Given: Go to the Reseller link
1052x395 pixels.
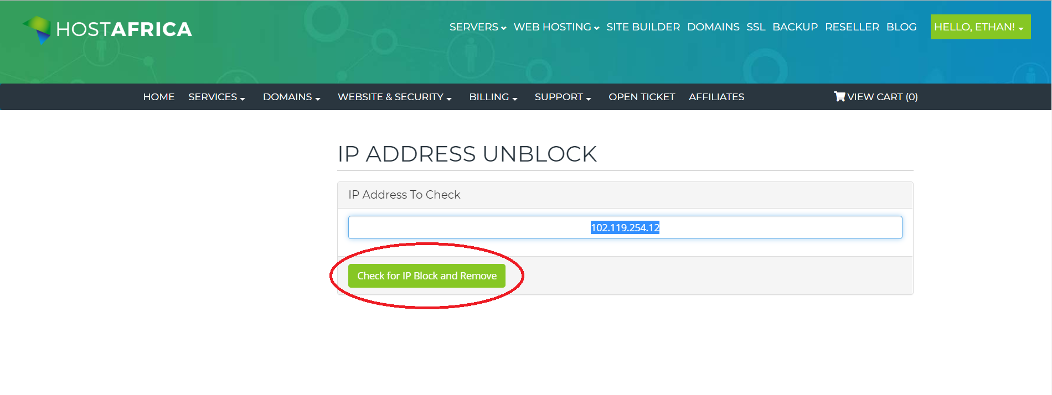Looking at the screenshot, I should (x=852, y=27).
